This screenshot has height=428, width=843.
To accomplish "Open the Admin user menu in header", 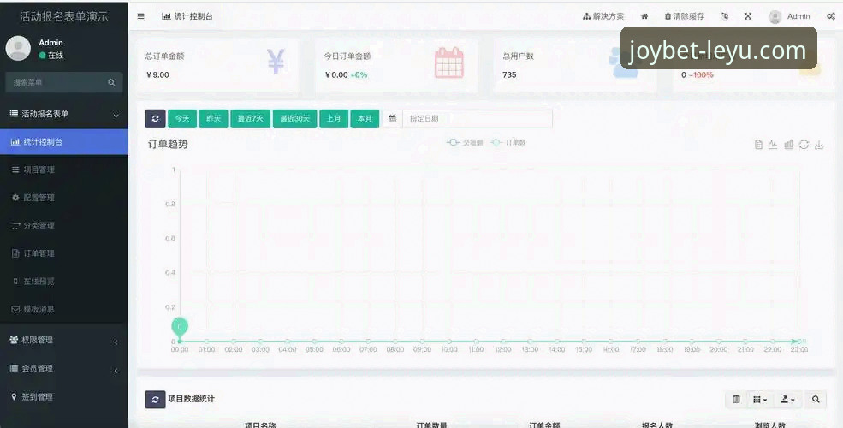I will point(789,16).
